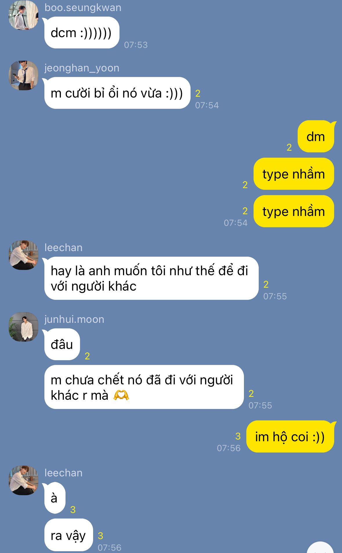Select the 'hay là anh muốn tôi' message

pyautogui.click(x=151, y=278)
